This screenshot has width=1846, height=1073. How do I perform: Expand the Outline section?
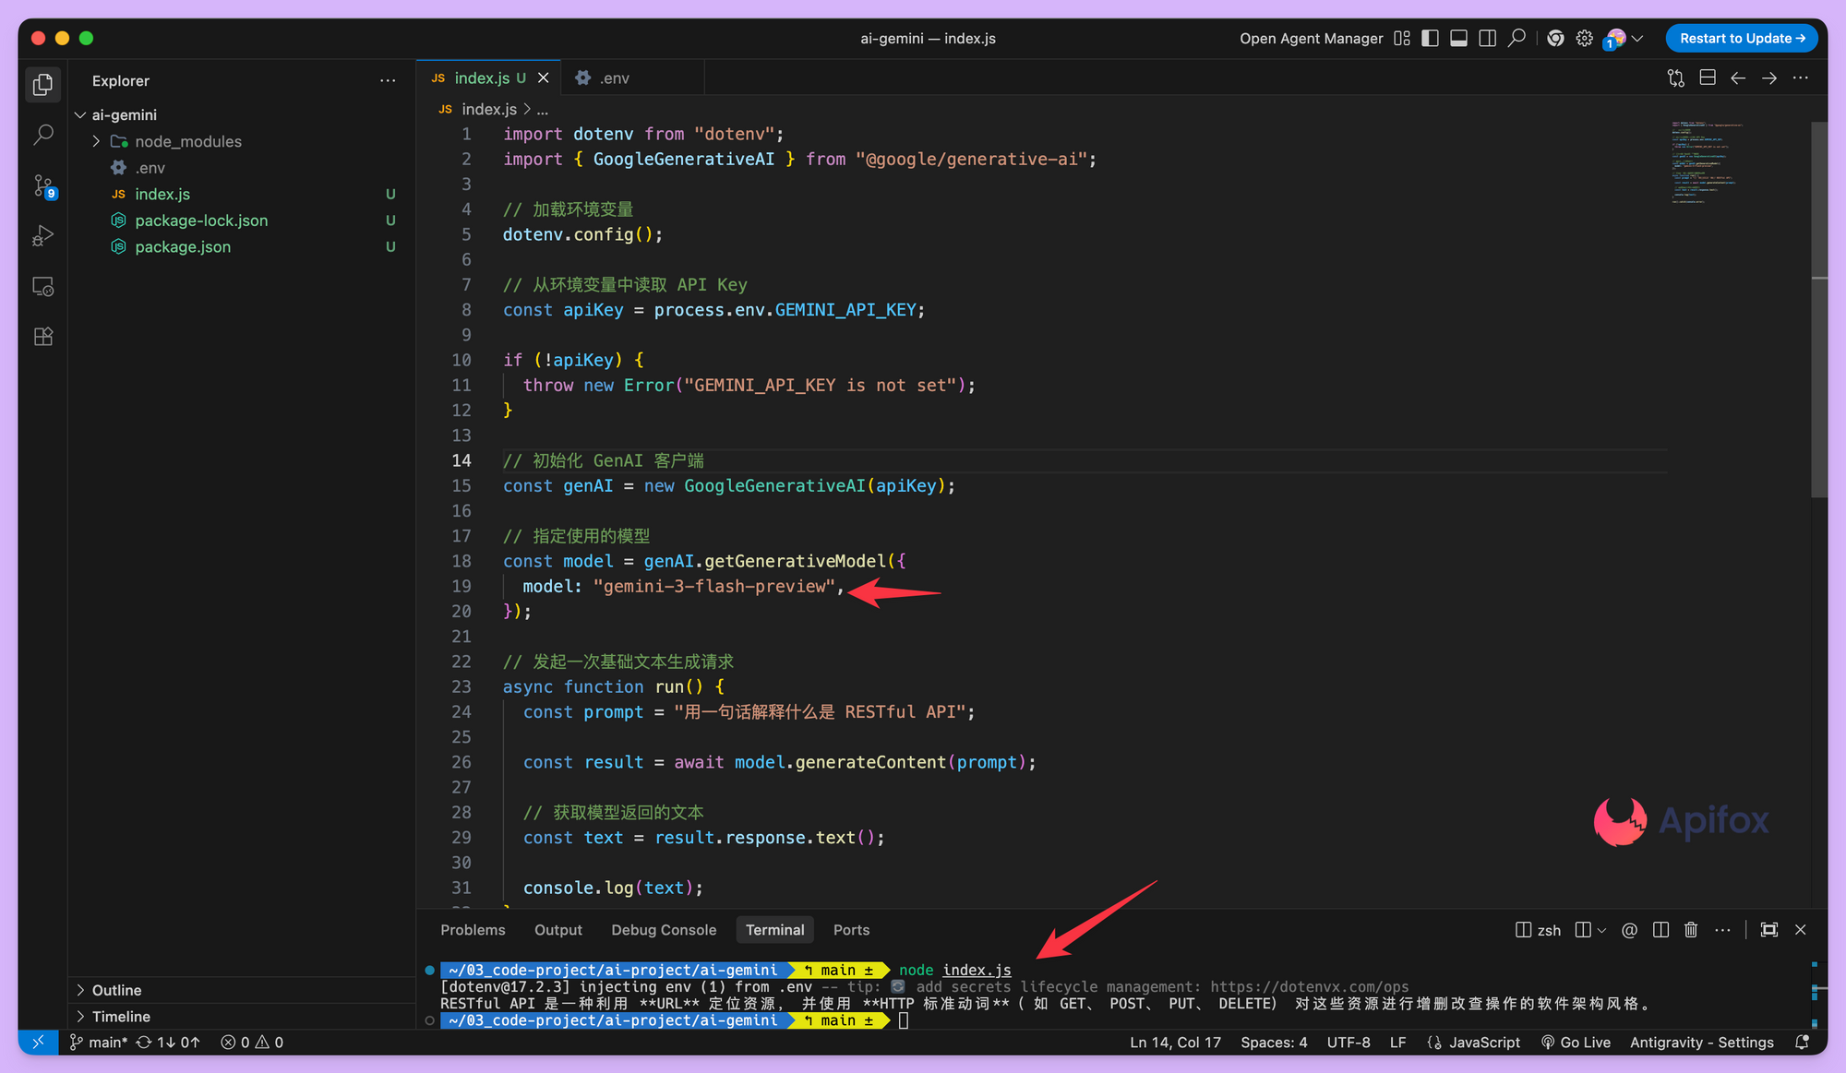tap(116, 990)
